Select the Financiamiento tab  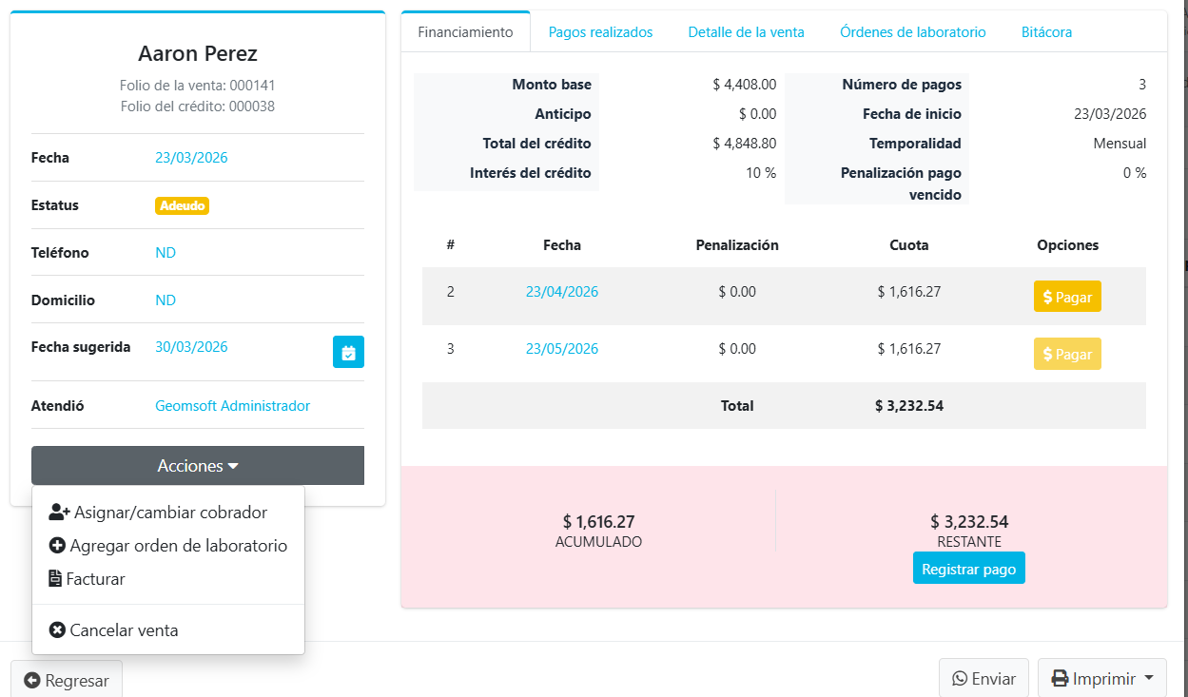pyautogui.click(x=465, y=32)
